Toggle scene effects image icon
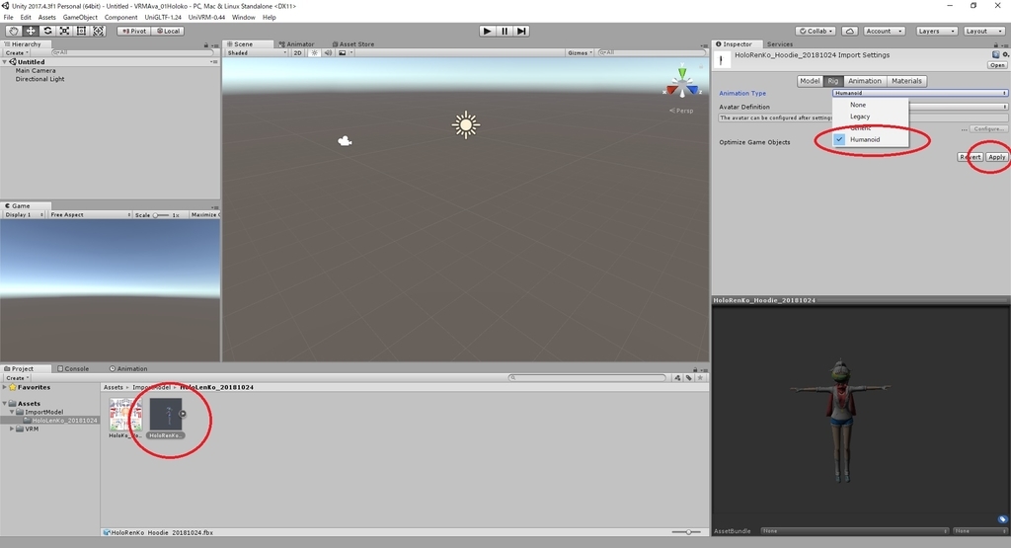 345,53
